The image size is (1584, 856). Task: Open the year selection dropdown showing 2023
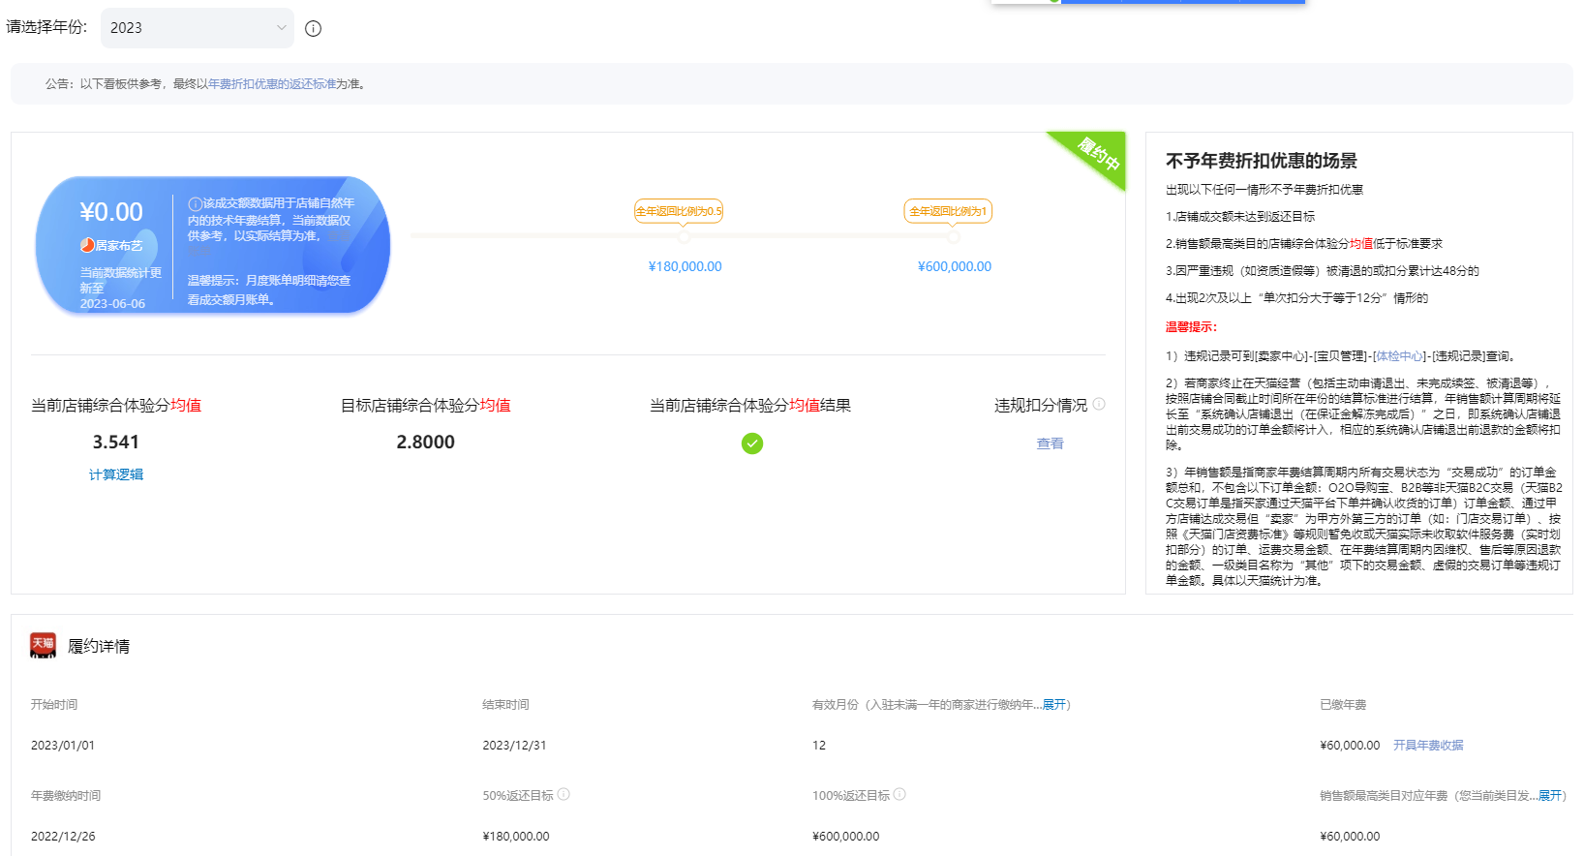point(198,28)
